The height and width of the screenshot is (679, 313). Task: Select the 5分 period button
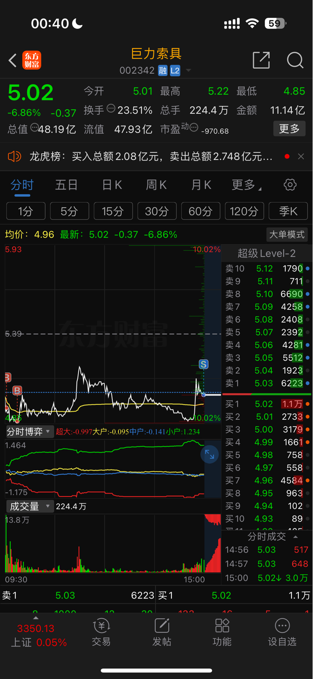[x=69, y=211]
